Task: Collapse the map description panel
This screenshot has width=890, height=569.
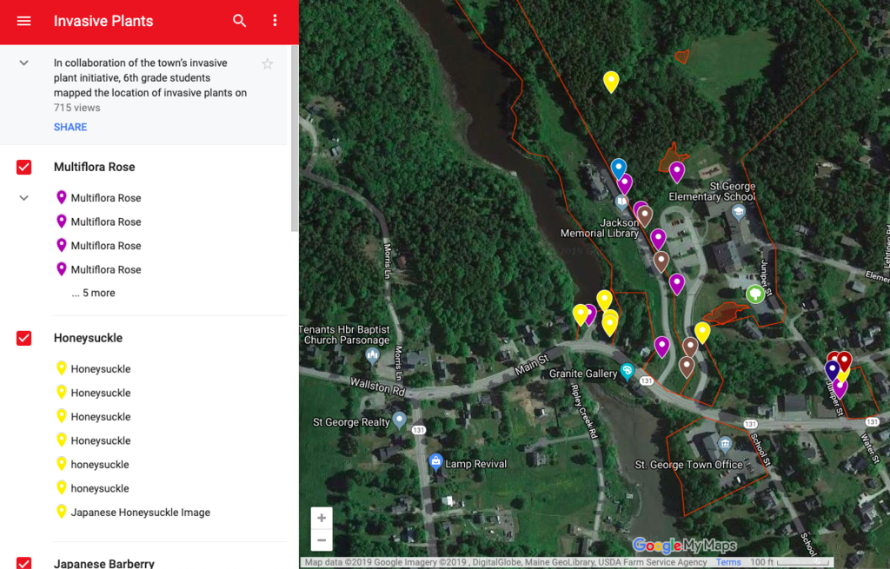Action: tap(23, 63)
